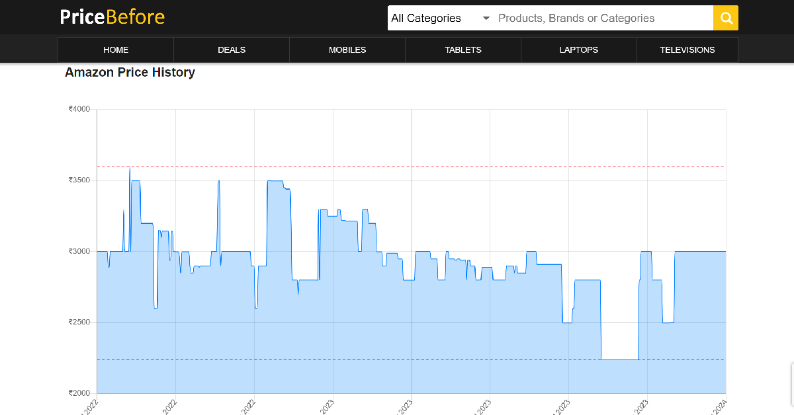The width and height of the screenshot is (794, 415).
Task: Focus the Products, Brands or Categories field
Action: [602, 18]
